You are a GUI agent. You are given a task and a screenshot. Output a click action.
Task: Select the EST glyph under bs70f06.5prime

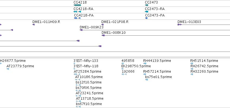pyautogui.click(x=78, y=90)
